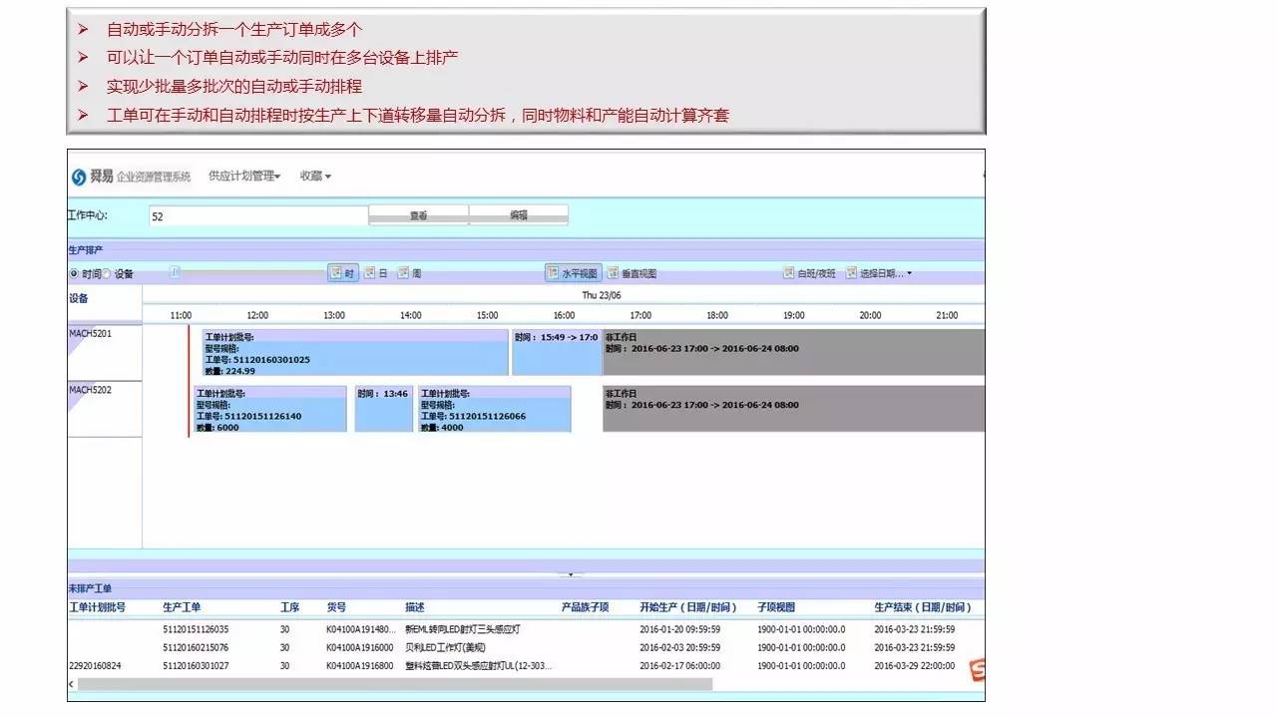Switch timeline scale to 周 (week) view

[409, 273]
